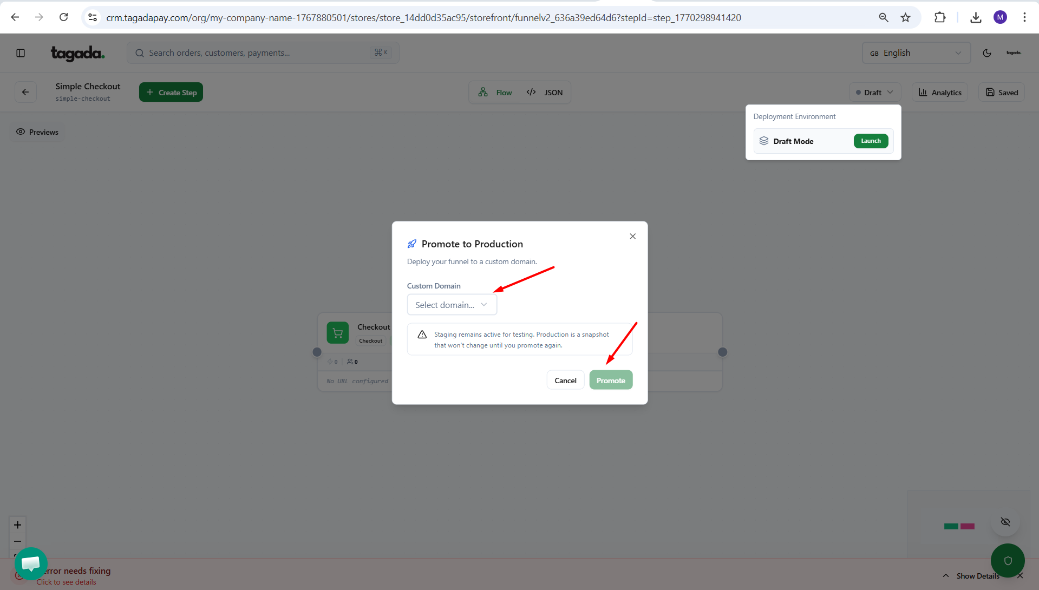Open browser extensions puzzle icon
The height and width of the screenshot is (590, 1039).
coord(940,18)
